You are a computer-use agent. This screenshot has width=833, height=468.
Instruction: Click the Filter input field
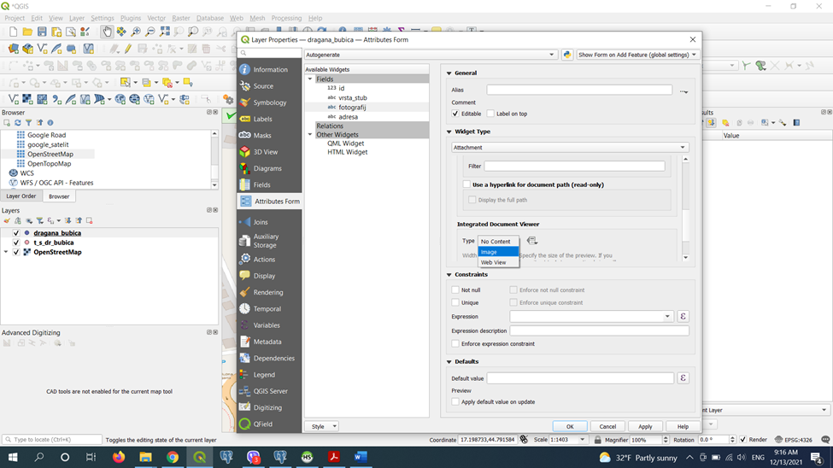coord(574,167)
